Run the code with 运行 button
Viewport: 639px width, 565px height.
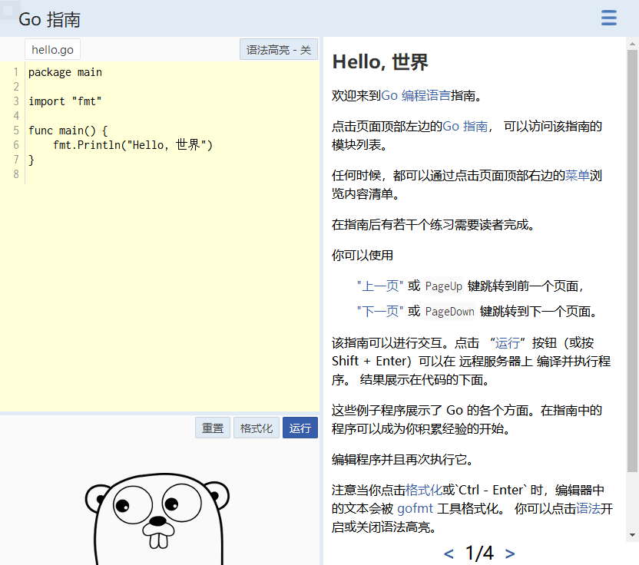(300, 428)
